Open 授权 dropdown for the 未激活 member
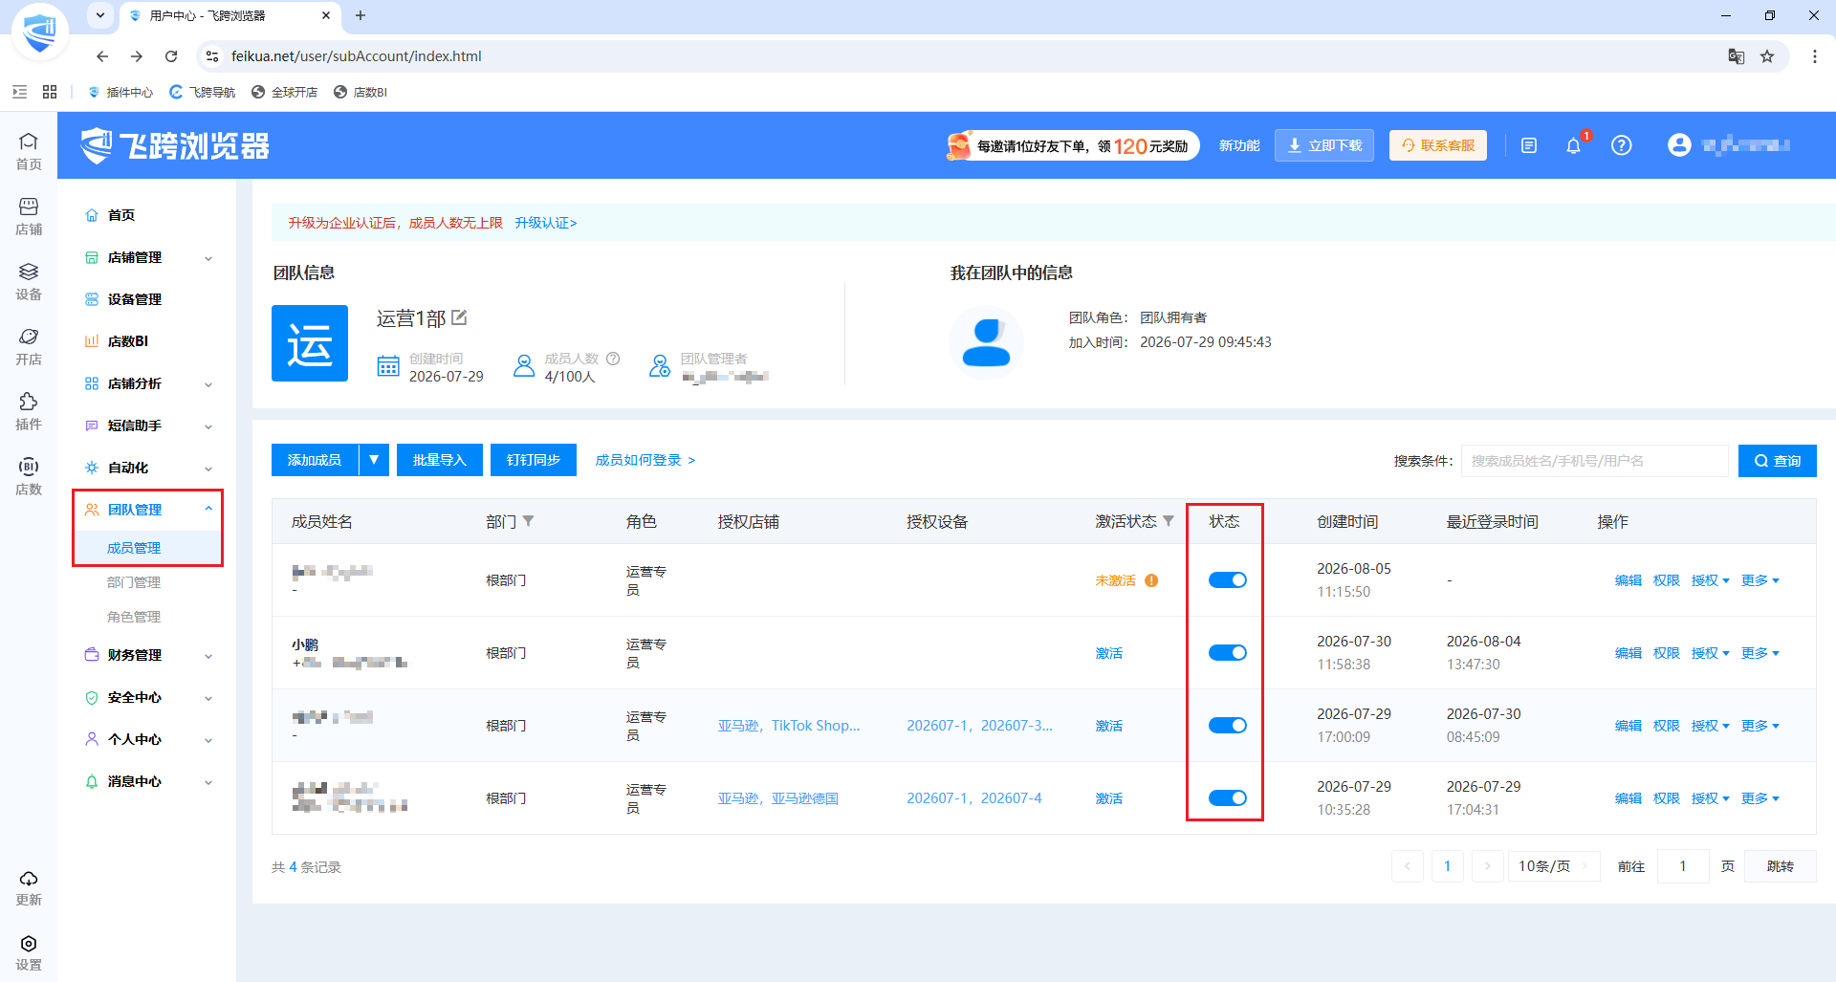This screenshot has width=1836, height=982. coord(1710,580)
